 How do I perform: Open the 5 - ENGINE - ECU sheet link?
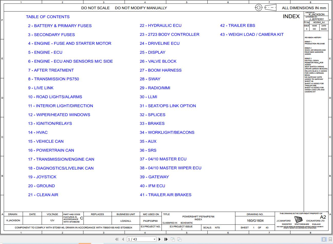[45, 52]
